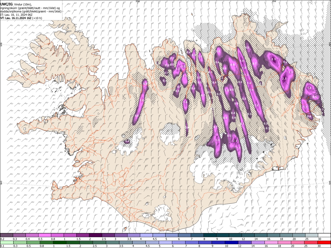This screenshot has width=331, height=248.
Task: Click the dark teal 8 swatch, top legend row
Action: click(210, 235)
